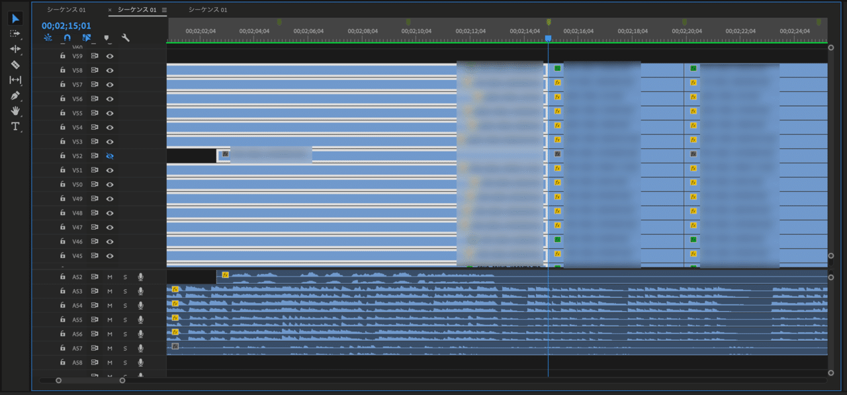This screenshot has height=395, width=847.
Task: Select the Pen tool
Action: tap(16, 95)
